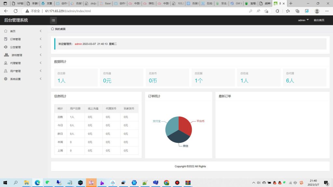Open the Windows Start menu

5,183
